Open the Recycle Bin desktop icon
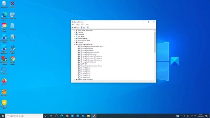Image resolution: width=210 pixels, height=118 pixels. pos(4,4)
